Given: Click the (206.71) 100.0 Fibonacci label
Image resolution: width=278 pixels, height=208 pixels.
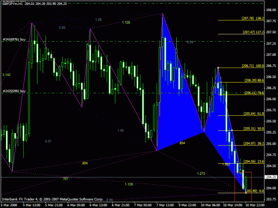Looking at the screenshot, I should pyautogui.click(x=253, y=66).
